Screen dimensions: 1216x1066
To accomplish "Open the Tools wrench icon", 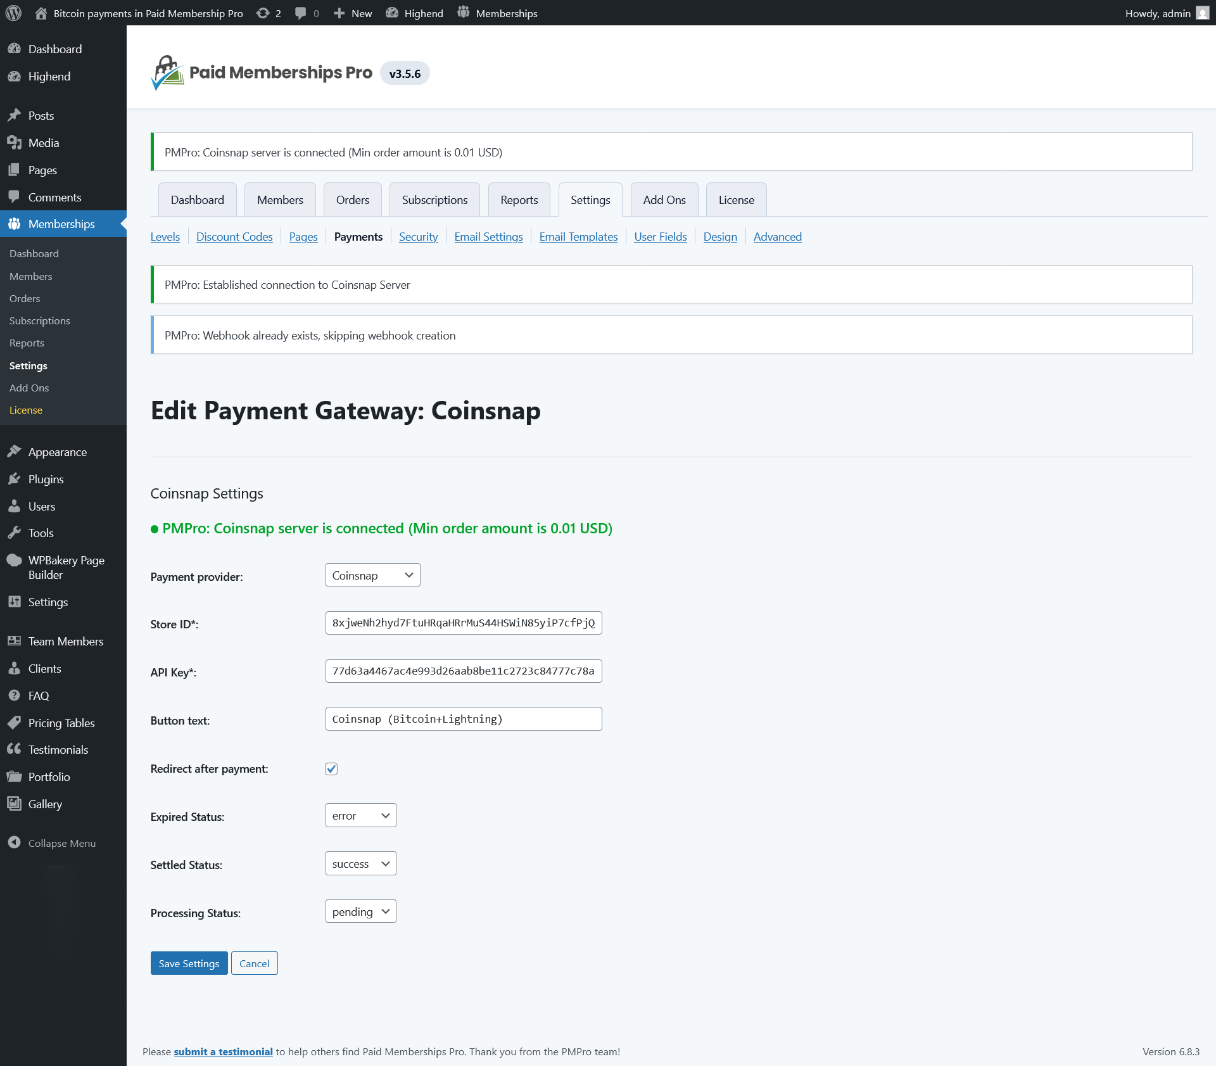I will tap(14, 533).
